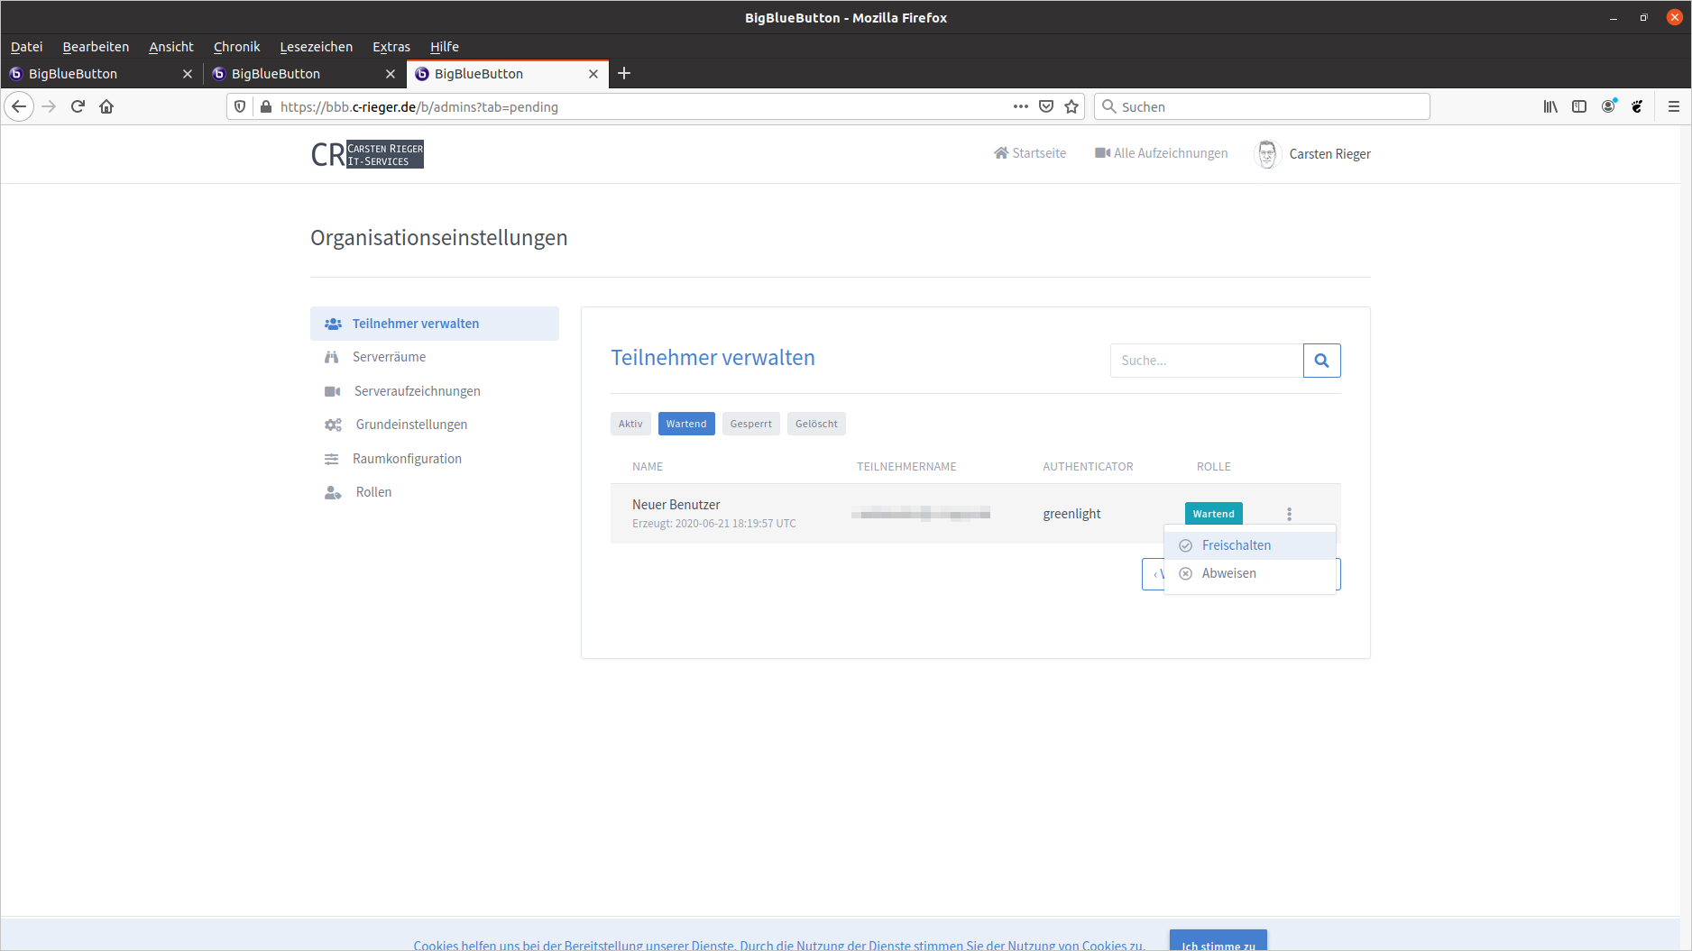Minimize the Firefox window
1692x951 pixels.
click(1614, 18)
